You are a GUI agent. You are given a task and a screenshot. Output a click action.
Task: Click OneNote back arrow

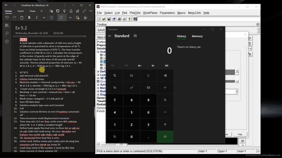(x=6, y=5)
